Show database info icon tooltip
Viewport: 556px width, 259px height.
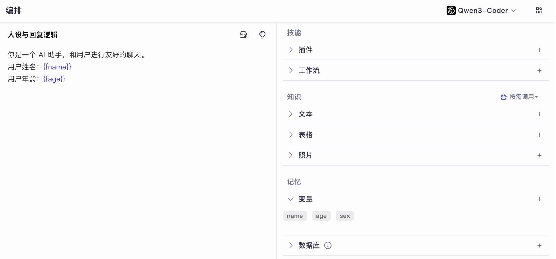328,245
